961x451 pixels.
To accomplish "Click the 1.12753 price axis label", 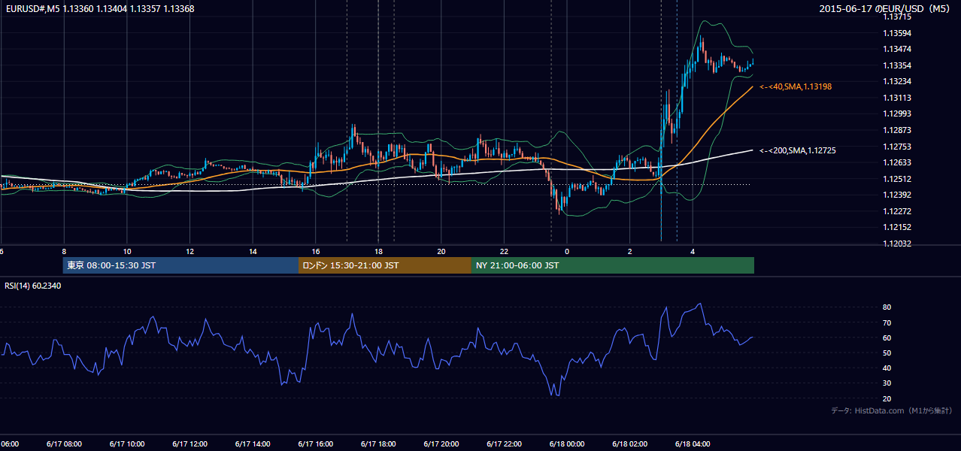I will click(897, 147).
